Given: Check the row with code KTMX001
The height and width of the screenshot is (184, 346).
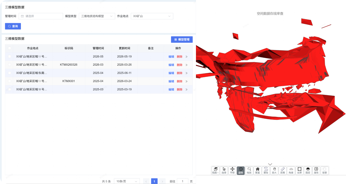Looking at the screenshot, I should pos(10,81).
